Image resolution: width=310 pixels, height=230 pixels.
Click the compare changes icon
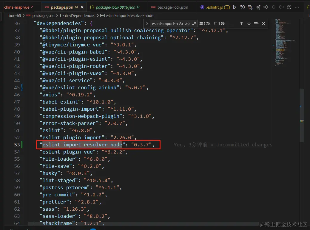pyautogui.click(x=250, y=7)
